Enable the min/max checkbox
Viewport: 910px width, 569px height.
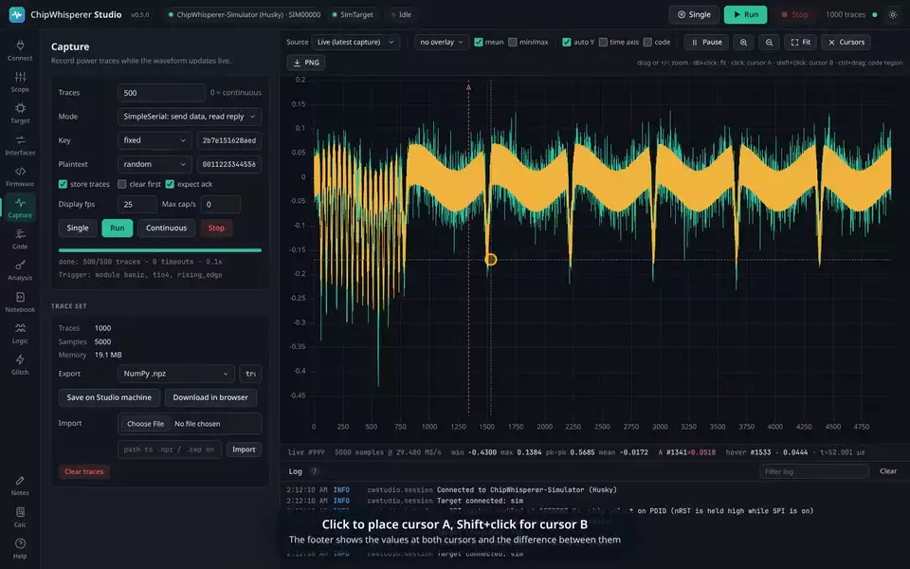pyautogui.click(x=513, y=43)
